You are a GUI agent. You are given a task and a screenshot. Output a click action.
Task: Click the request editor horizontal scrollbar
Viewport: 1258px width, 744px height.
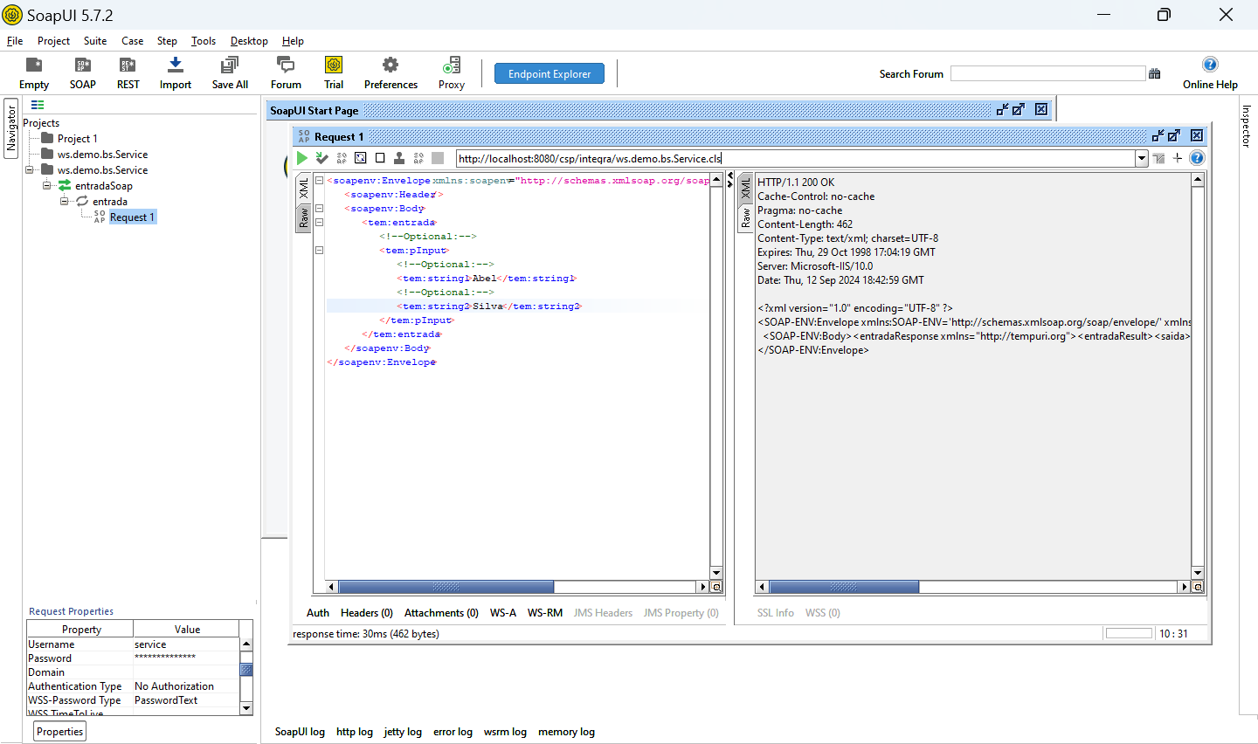coord(446,587)
